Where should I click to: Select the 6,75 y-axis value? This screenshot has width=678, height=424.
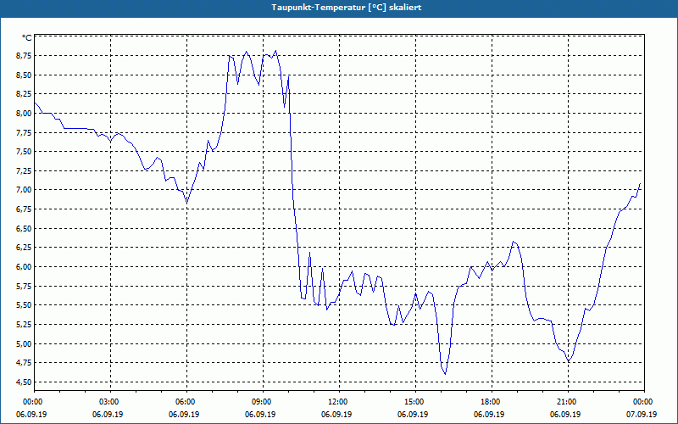[24, 209]
